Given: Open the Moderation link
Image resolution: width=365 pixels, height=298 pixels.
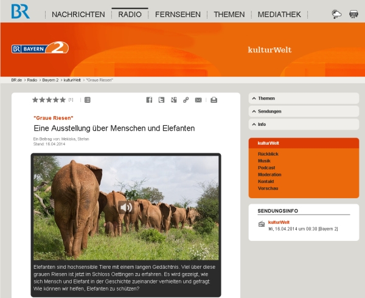Looking at the screenshot, I should tap(269, 175).
